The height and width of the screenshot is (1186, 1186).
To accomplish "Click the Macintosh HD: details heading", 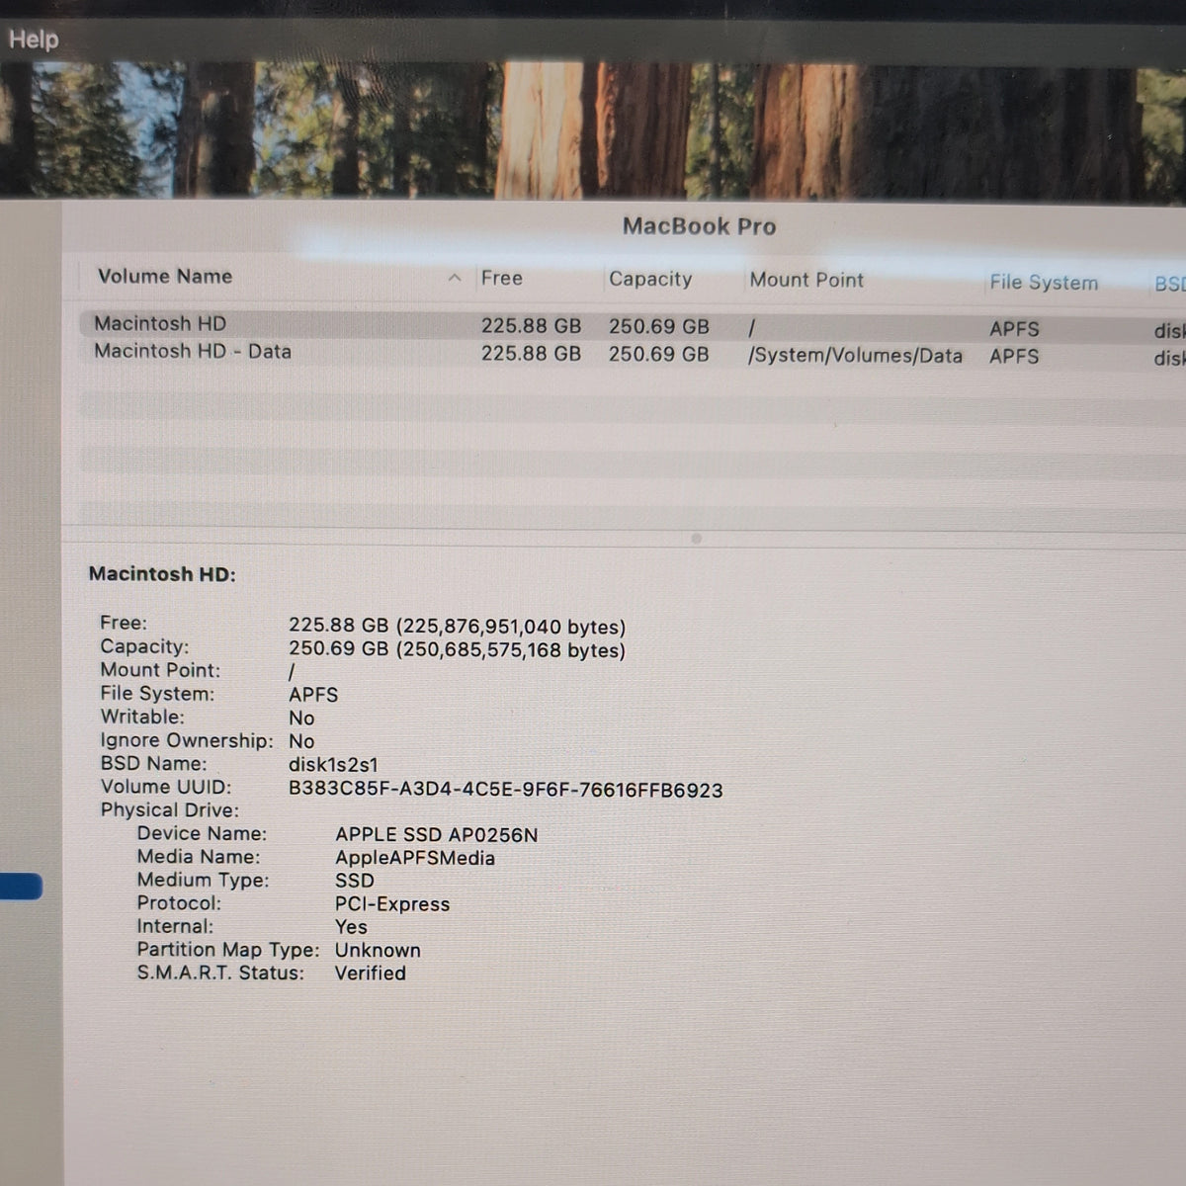I will coord(162,574).
